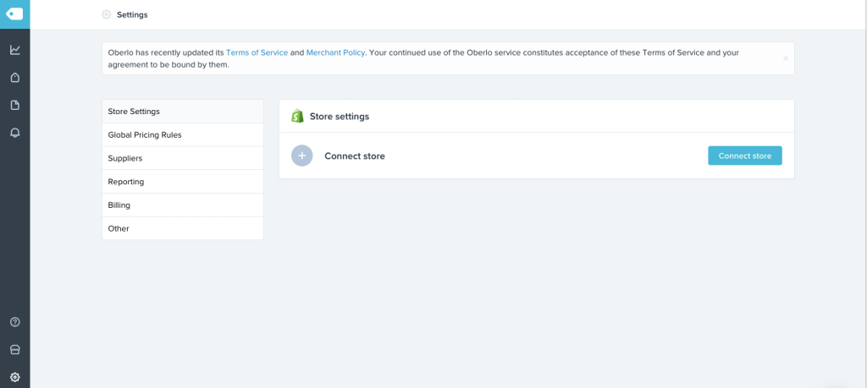867x388 pixels.
Task: Dismiss the terms update notice
Action: [x=785, y=58]
